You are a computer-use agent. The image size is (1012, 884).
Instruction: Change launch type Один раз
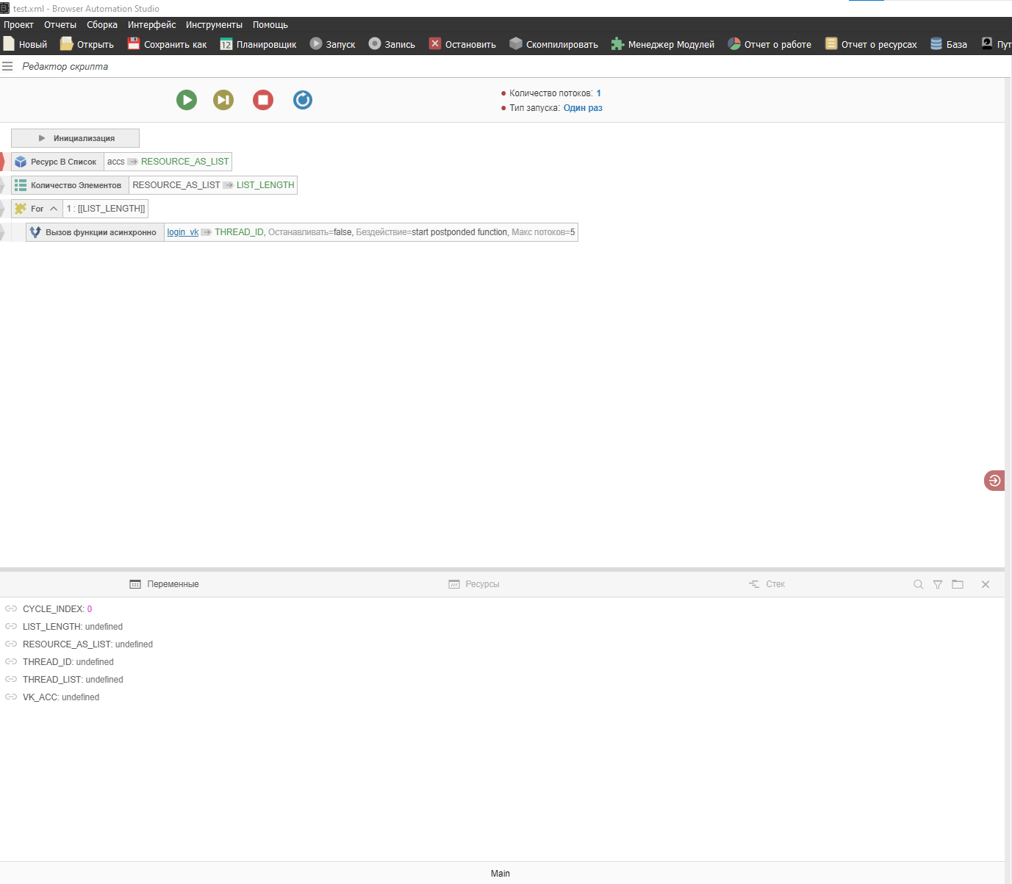coord(583,108)
